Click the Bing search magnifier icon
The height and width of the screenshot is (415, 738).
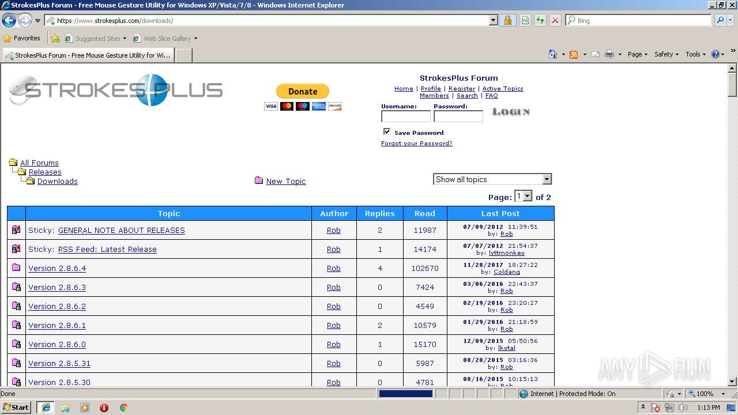(x=720, y=20)
